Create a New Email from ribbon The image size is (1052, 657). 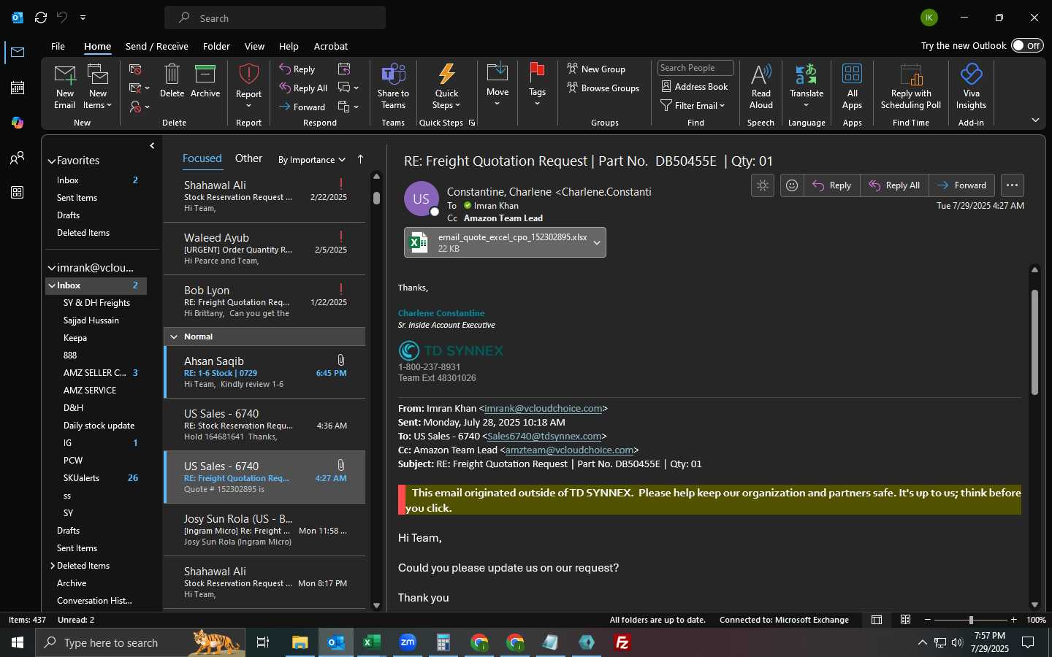coord(64,86)
